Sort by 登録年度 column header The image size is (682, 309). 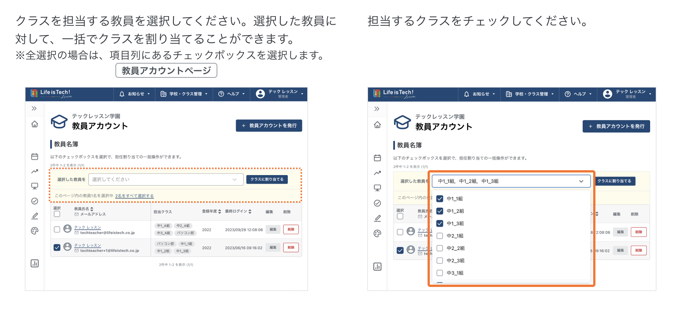211,211
